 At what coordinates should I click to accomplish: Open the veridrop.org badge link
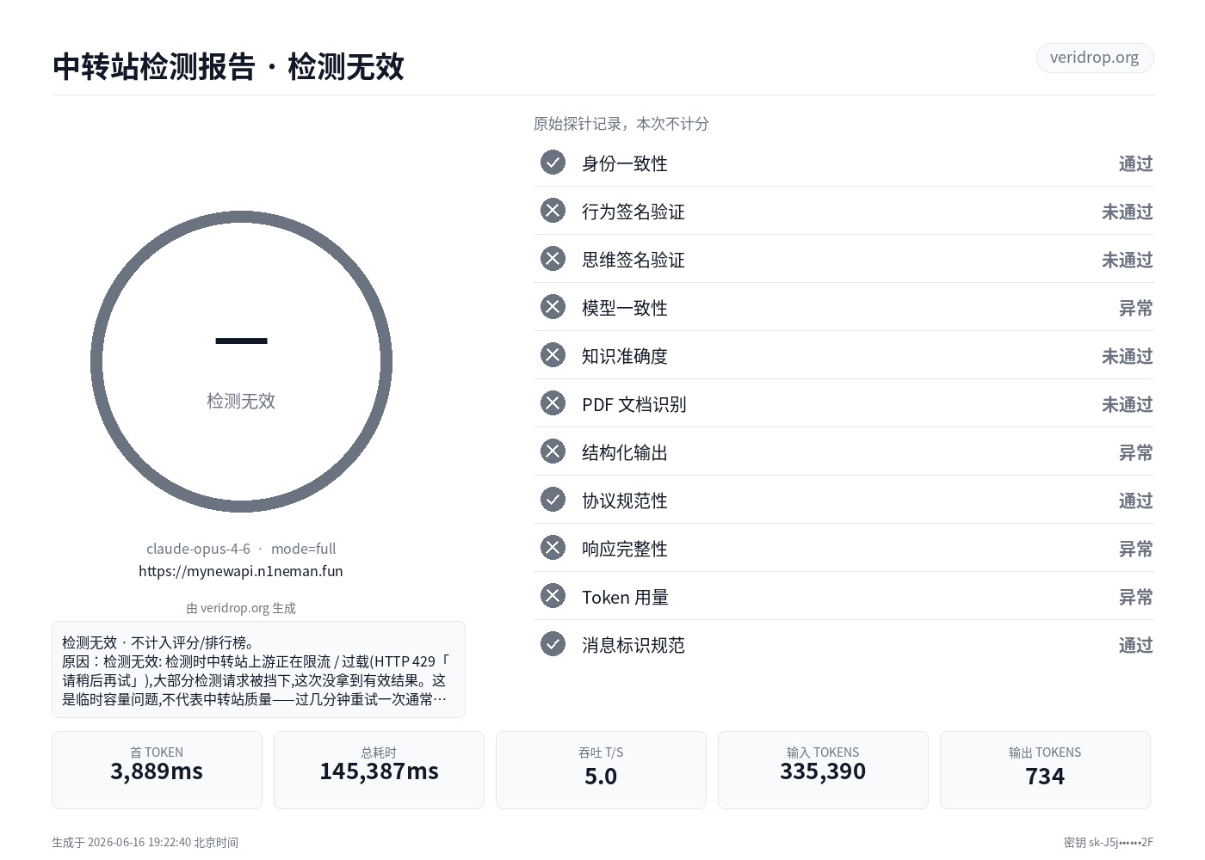(x=1094, y=58)
